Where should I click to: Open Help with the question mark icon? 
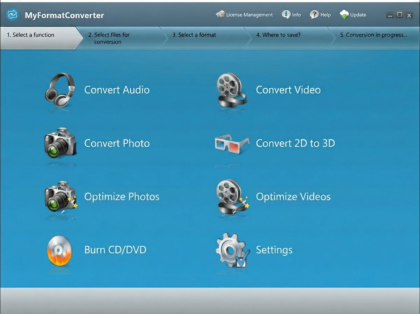[x=320, y=15]
